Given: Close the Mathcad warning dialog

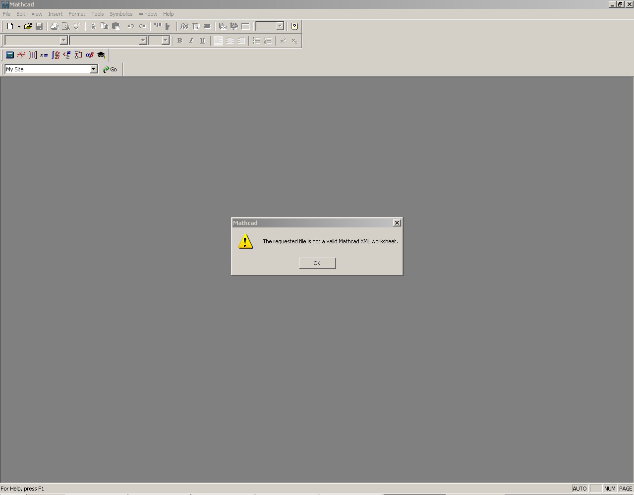Looking at the screenshot, I should tap(397, 223).
